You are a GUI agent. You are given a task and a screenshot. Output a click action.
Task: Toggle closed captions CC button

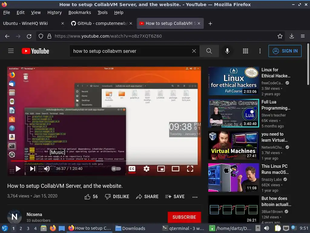tap(132, 169)
